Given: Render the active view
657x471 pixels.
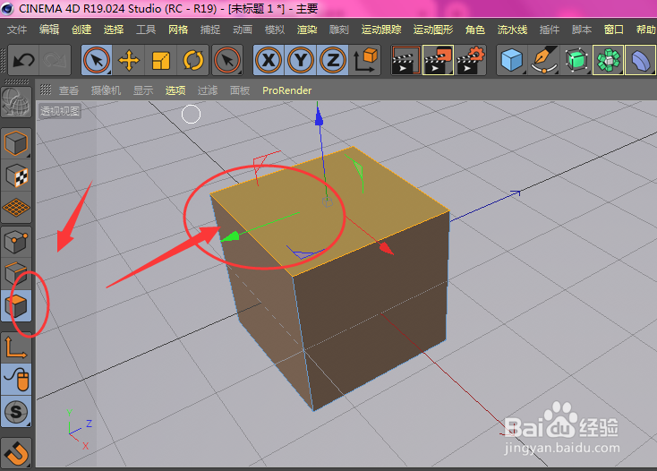Looking at the screenshot, I should pos(405,61).
